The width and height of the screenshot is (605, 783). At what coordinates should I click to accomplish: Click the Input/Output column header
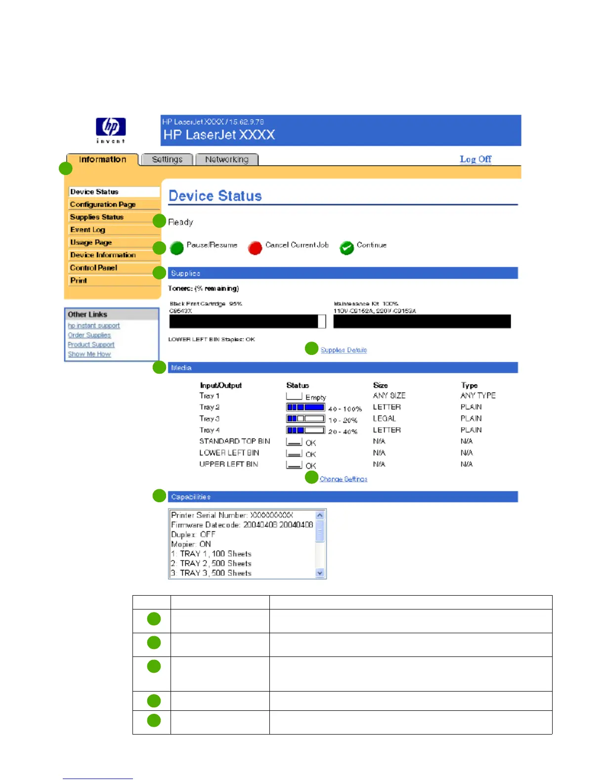(x=221, y=385)
